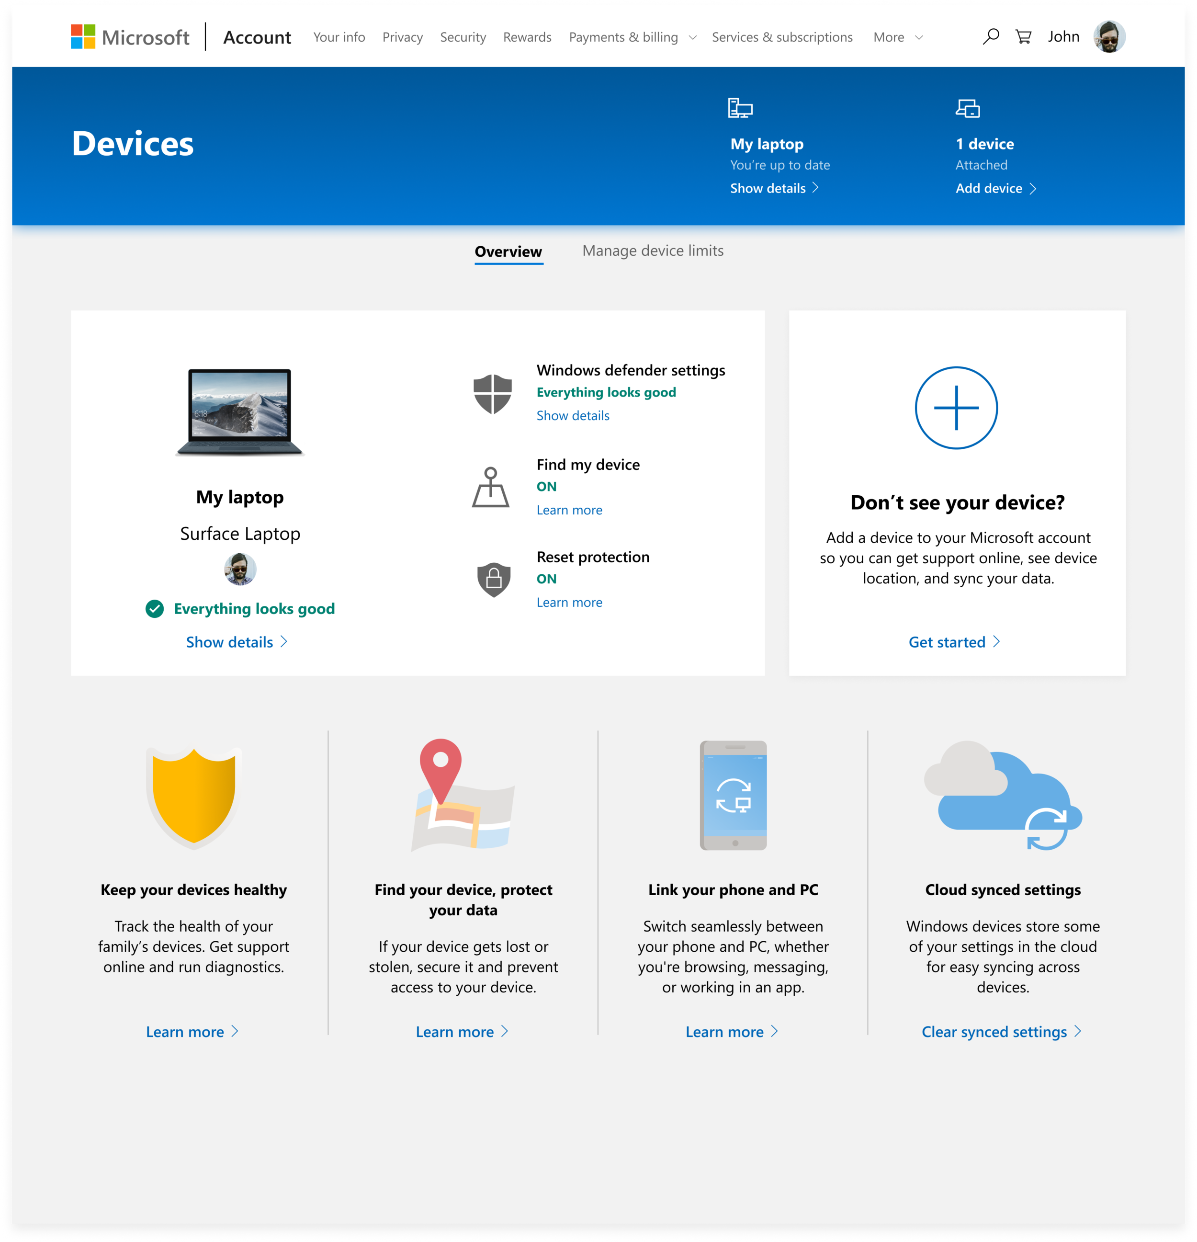Click the green checkmark status icon
Viewport: 1197px width, 1242px height.
[155, 609]
